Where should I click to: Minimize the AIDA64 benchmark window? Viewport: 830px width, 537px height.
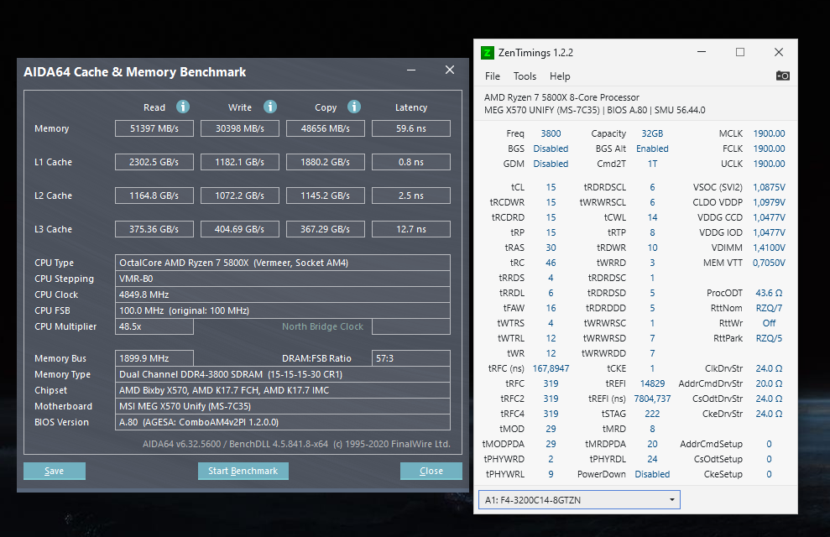[x=410, y=70]
